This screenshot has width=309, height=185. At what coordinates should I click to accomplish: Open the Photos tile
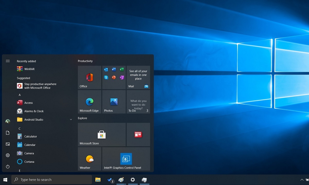click(114, 102)
